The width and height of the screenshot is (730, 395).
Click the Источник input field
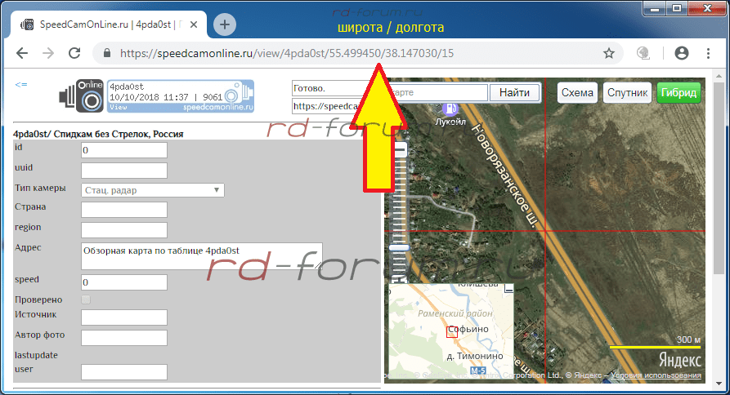point(123,317)
